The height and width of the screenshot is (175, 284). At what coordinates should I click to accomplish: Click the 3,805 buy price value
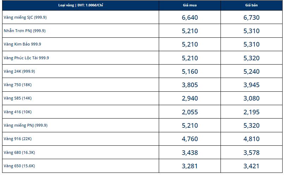click(190, 85)
